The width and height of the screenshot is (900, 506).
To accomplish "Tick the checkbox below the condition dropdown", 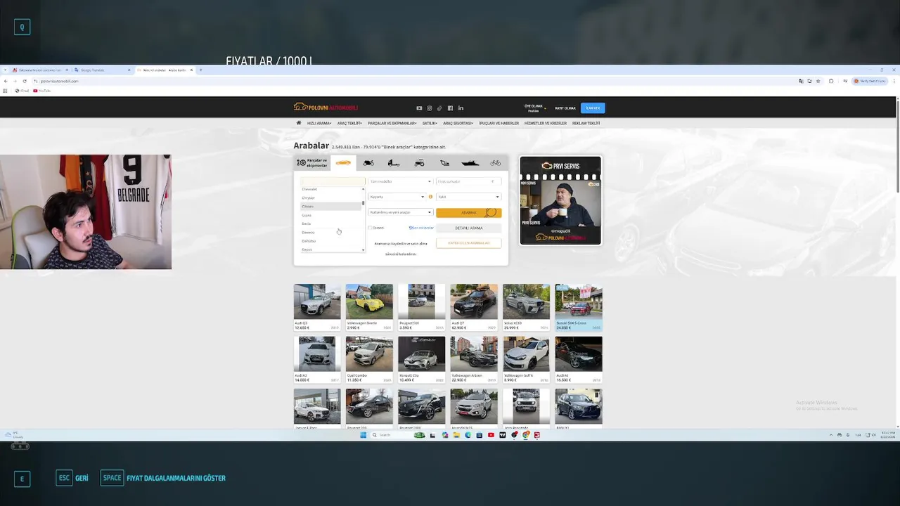I will coord(370,228).
